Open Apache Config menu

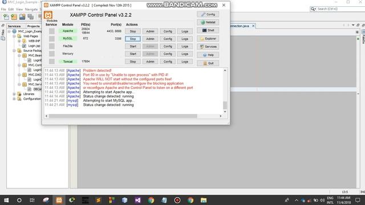[168, 31]
